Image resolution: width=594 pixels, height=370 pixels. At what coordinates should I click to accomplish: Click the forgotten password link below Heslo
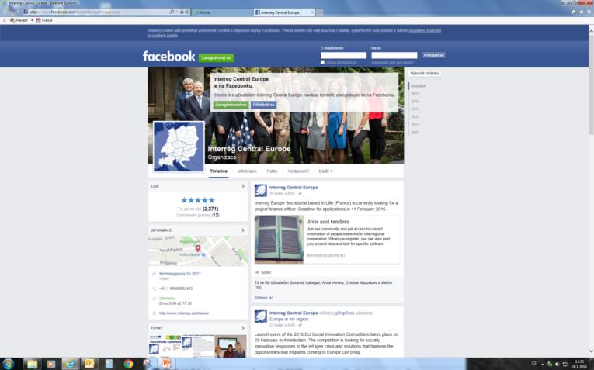[392, 62]
